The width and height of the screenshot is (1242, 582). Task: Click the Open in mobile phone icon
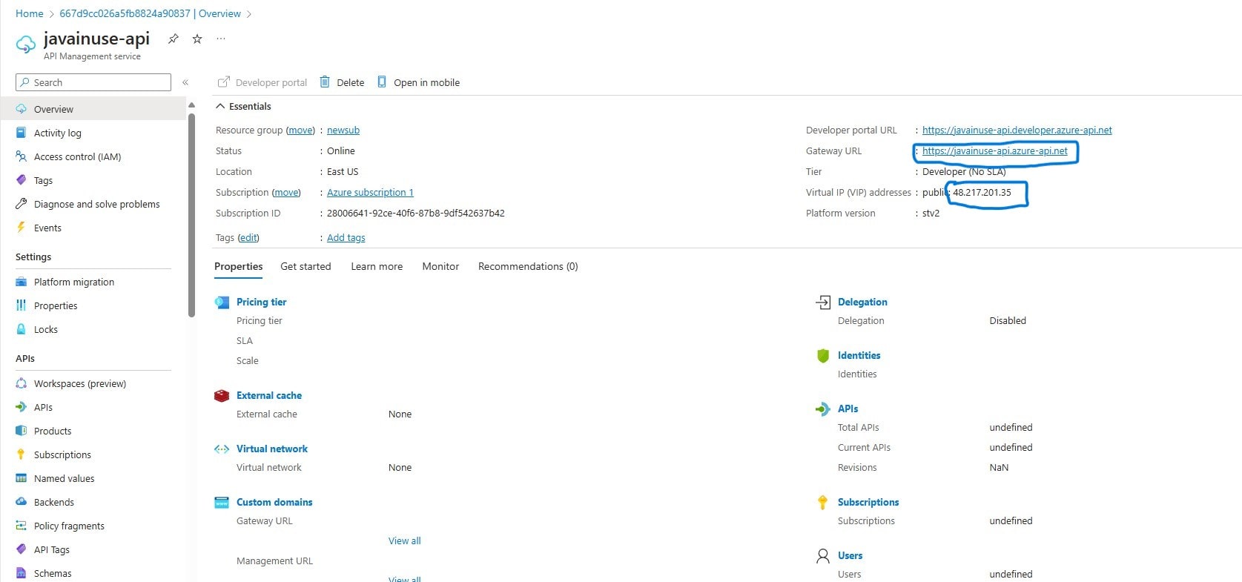[382, 82]
